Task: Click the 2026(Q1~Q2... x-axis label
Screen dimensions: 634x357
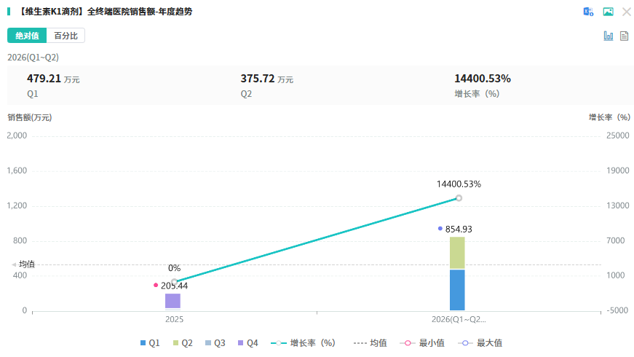Action: pyautogui.click(x=459, y=319)
